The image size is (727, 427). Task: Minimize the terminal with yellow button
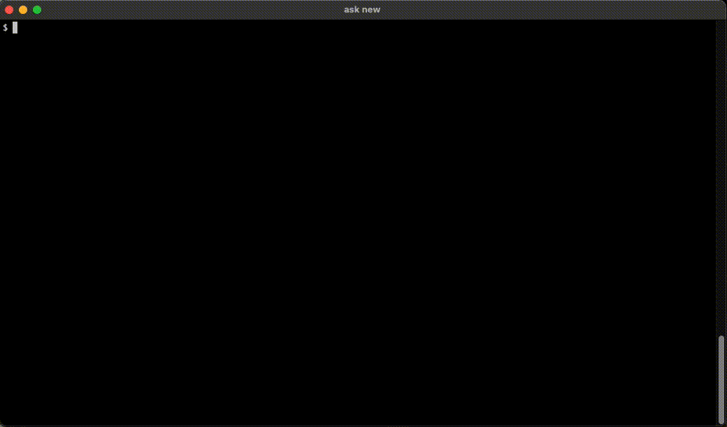[22, 10]
